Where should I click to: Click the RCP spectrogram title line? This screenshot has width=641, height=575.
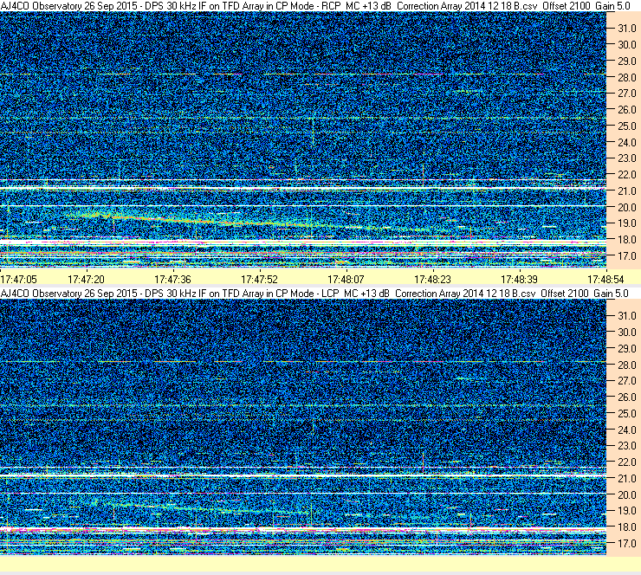(315, 6)
